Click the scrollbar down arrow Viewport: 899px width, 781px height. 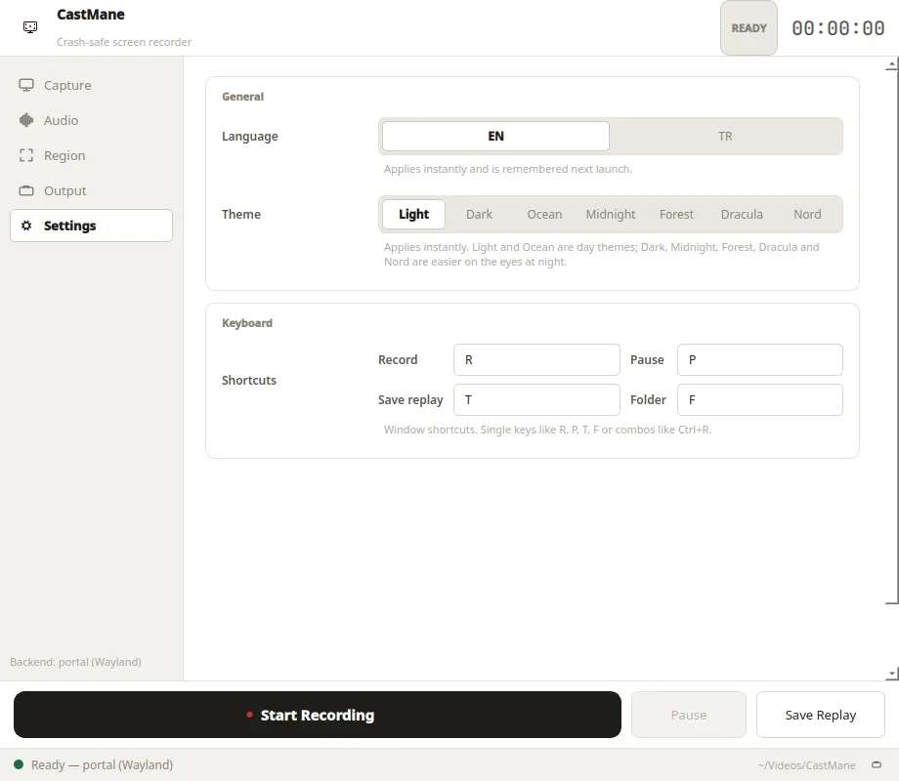tap(892, 674)
